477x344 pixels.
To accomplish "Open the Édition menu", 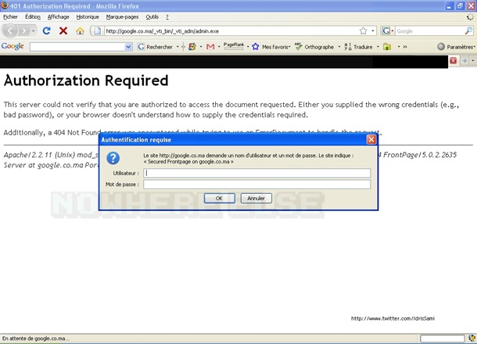I will [x=33, y=17].
